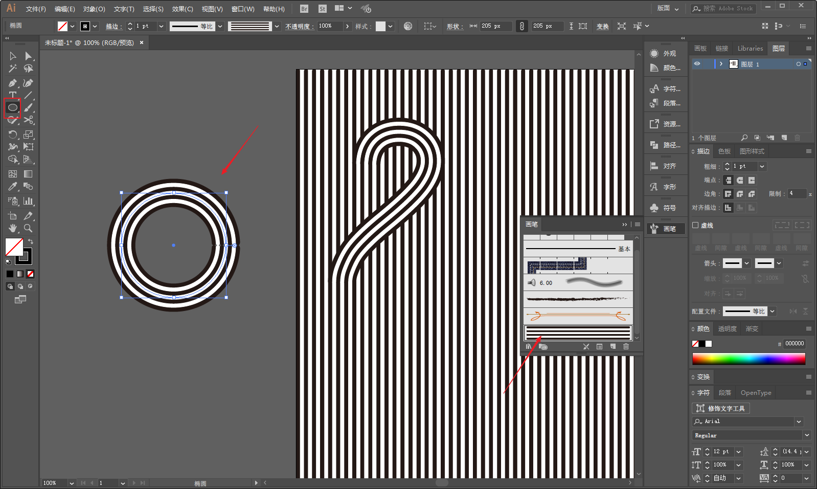
Task: Click the 变换 link in control bar
Action: 603,26
